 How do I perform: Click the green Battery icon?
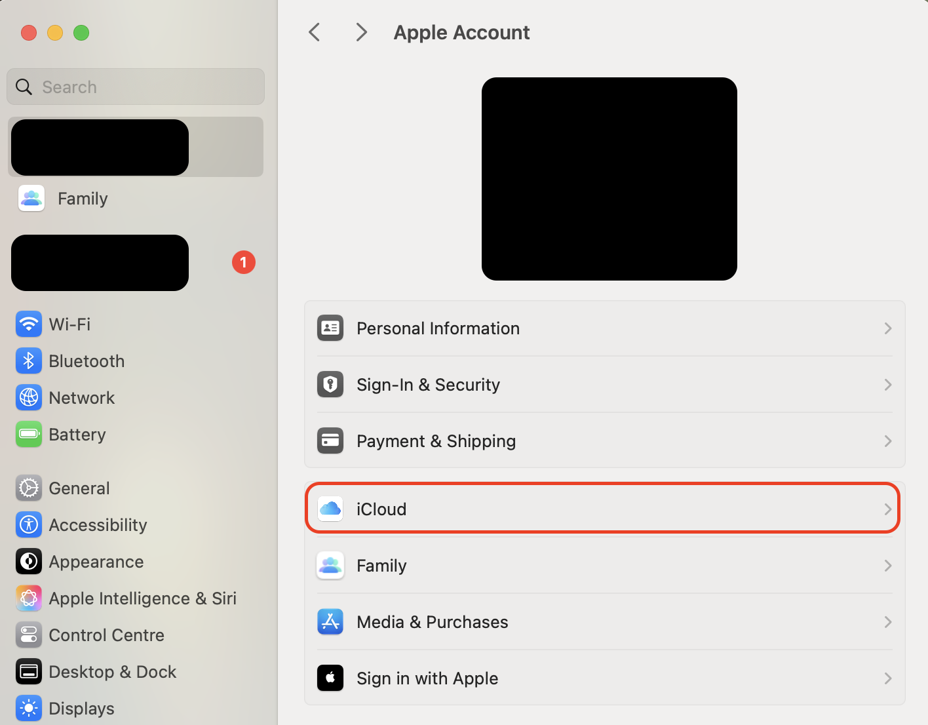[x=29, y=434]
